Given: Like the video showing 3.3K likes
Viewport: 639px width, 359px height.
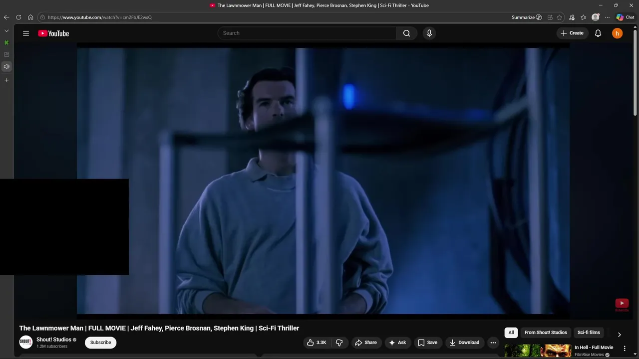Looking at the screenshot, I should [317, 343].
